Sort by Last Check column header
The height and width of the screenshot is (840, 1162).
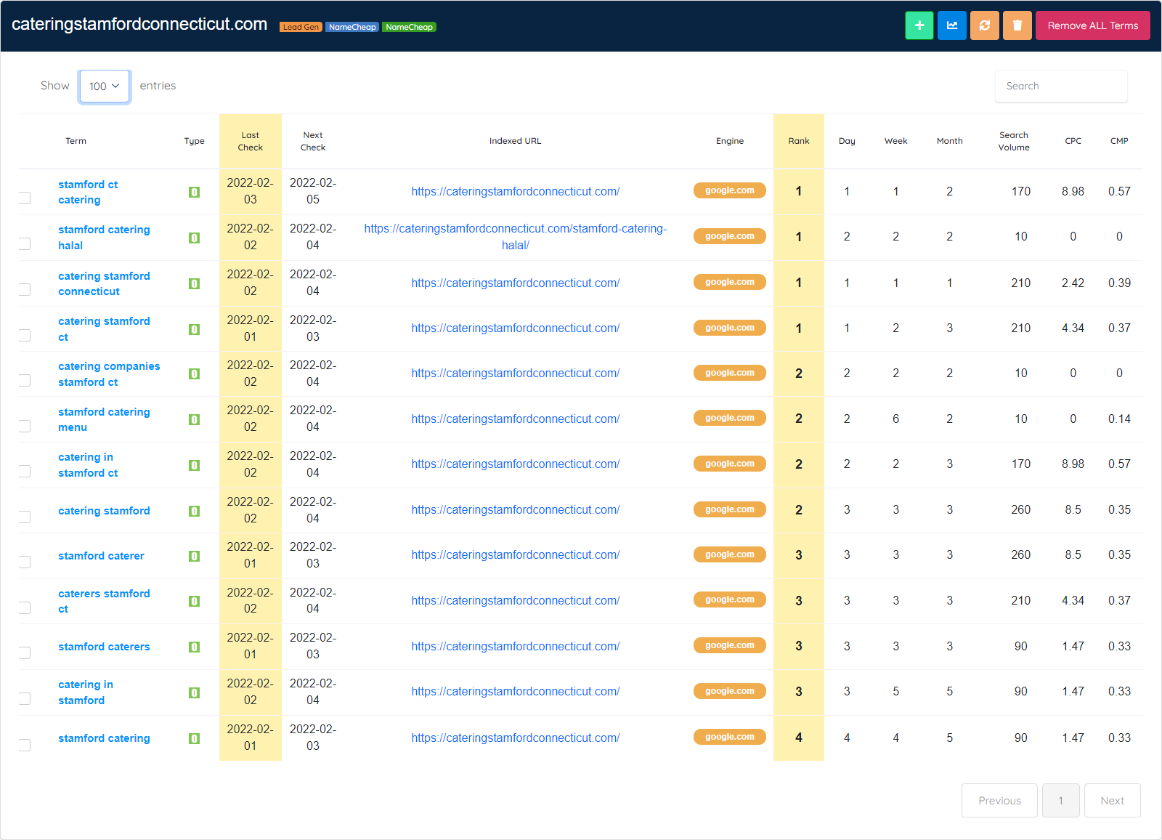click(251, 141)
